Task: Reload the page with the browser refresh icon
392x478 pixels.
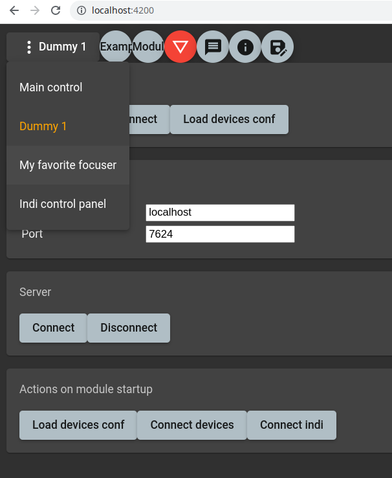Action: pos(56,10)
